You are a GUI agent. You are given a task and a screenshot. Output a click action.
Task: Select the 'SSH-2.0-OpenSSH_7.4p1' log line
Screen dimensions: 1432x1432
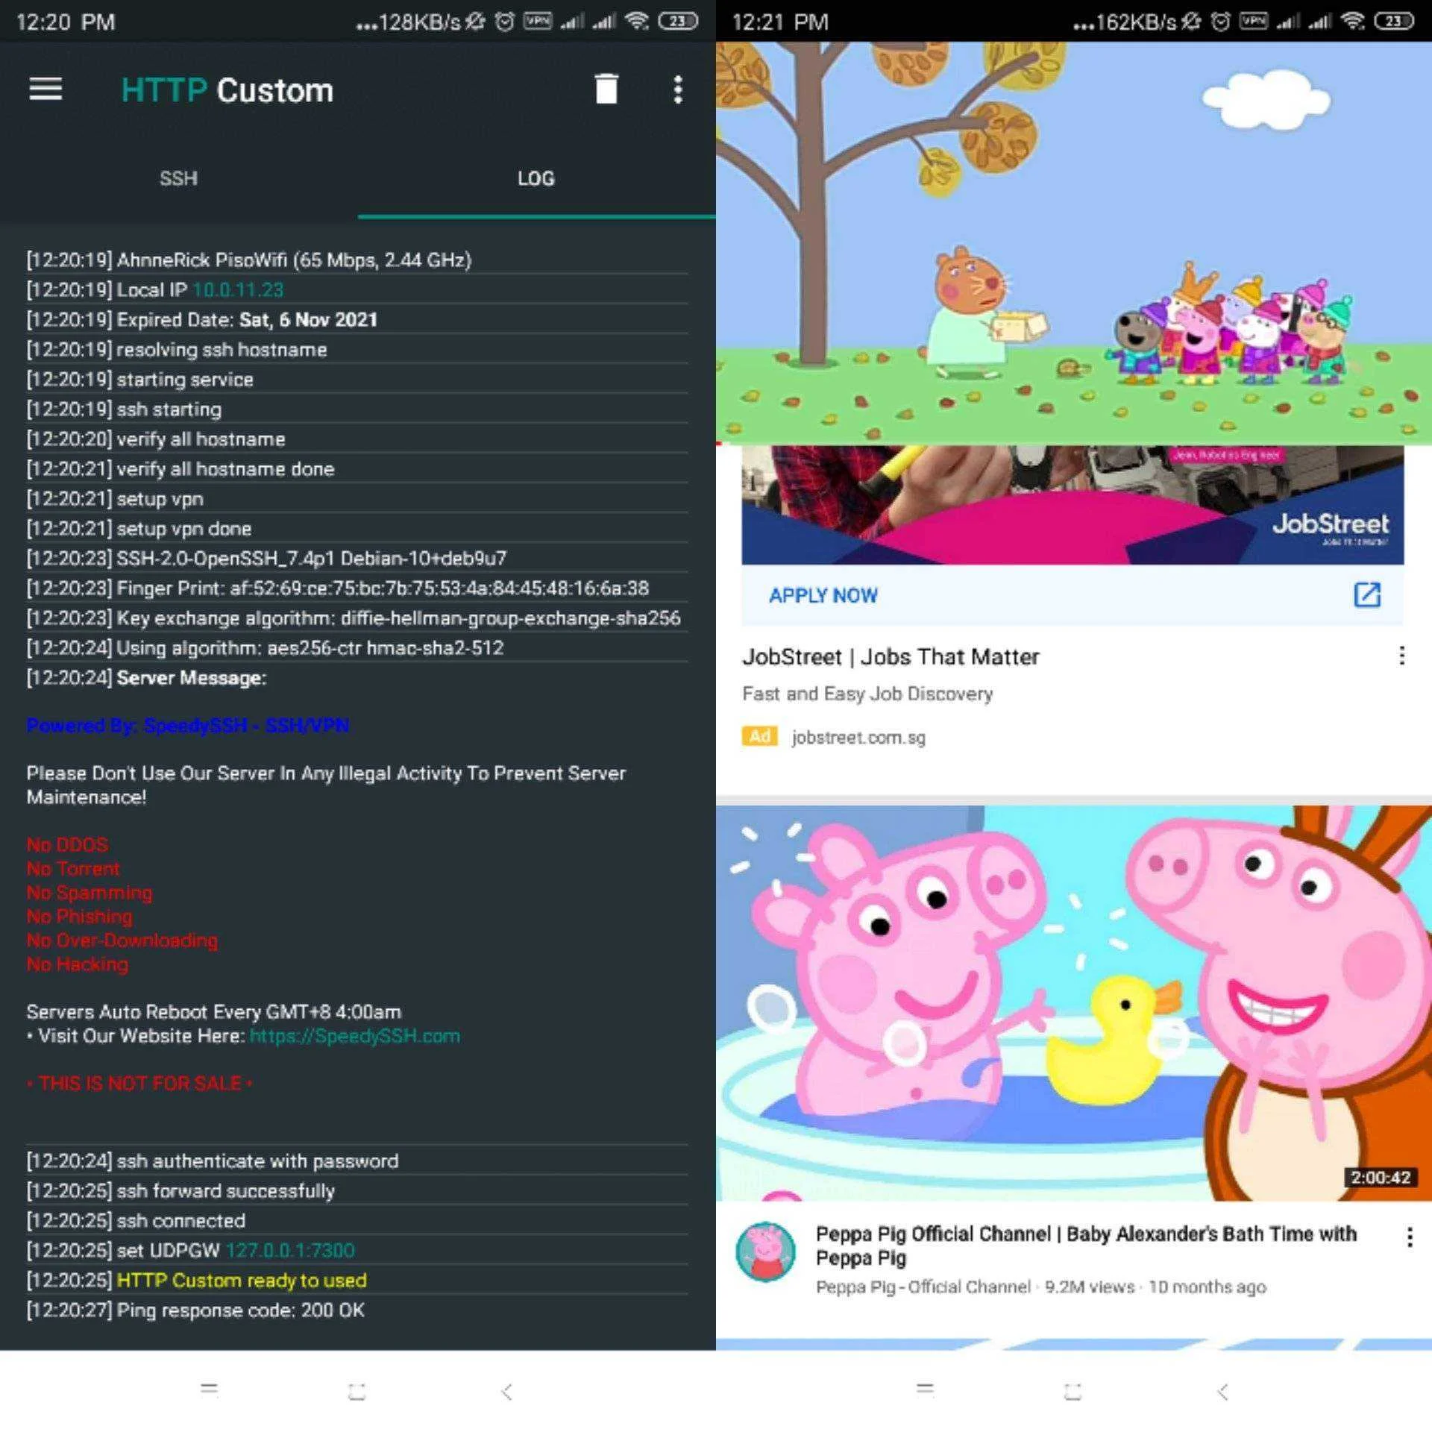tap(266, 558)
